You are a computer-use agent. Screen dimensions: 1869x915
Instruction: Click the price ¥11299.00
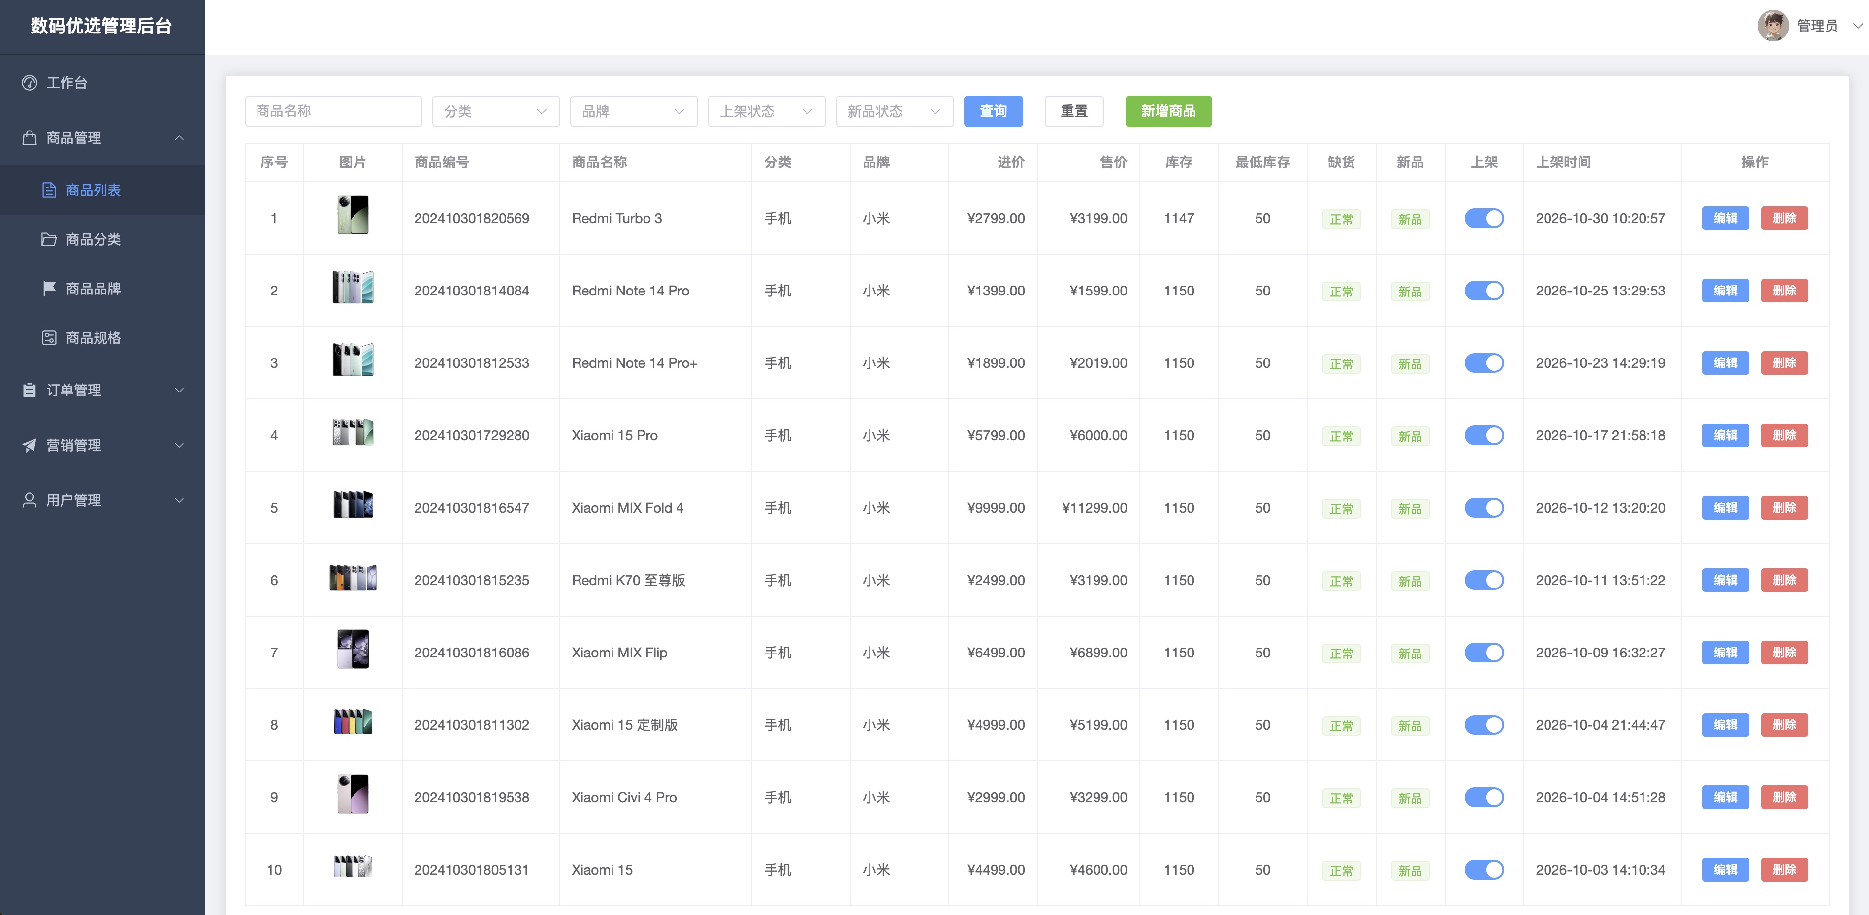coord(1094,508)
